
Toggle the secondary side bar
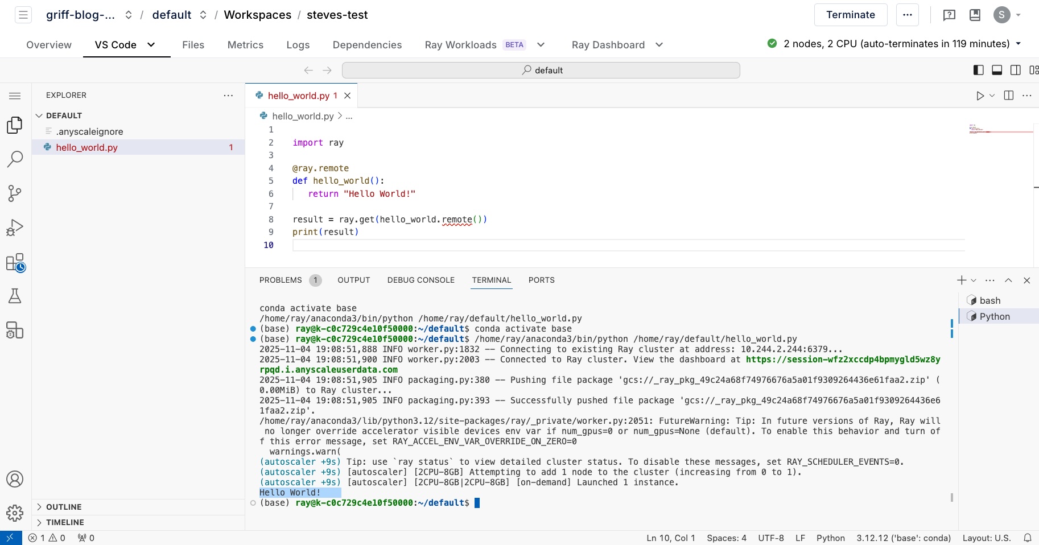click(x=1016, y=70)
